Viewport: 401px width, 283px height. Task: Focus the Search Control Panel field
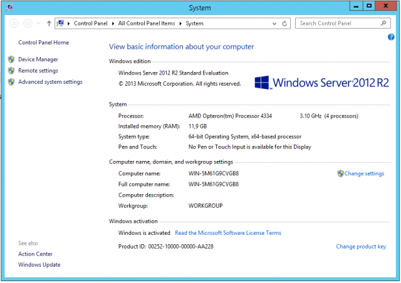[343, 23]
